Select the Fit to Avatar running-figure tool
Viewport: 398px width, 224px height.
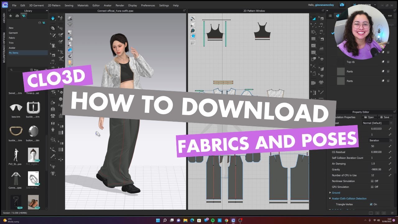[x=61, y=19]
